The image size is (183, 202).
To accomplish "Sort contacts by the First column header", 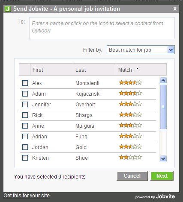I will click(x=51, y=70).
